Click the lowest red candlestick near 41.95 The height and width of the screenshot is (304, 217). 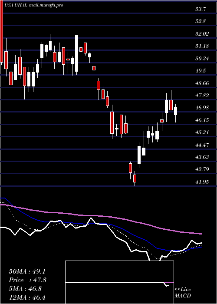click(x=135, y=178)
